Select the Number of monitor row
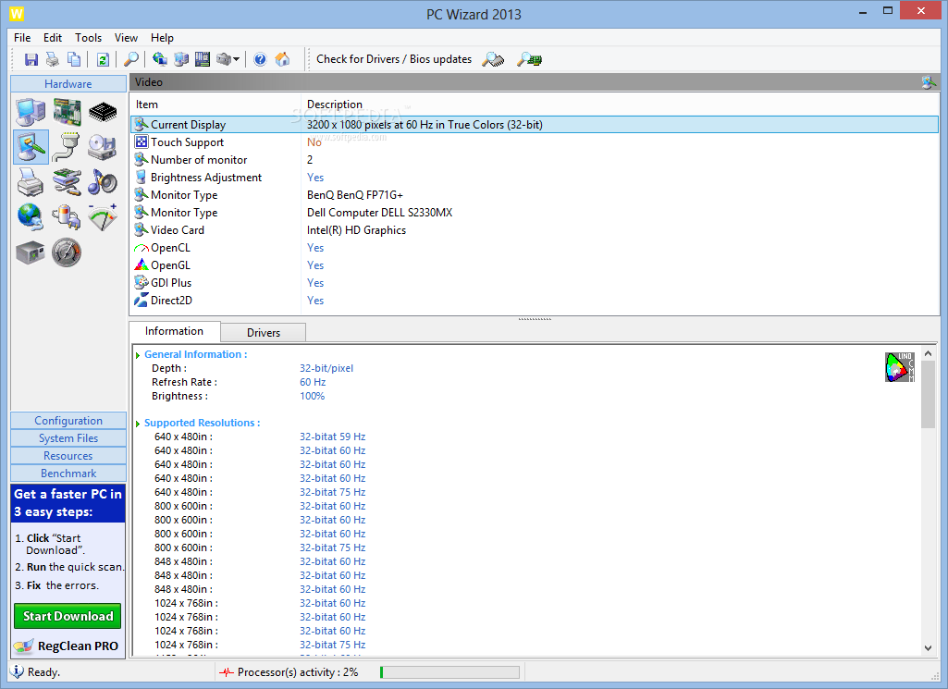The height and width of the screenshot is (689, 948). click(535, 160)
